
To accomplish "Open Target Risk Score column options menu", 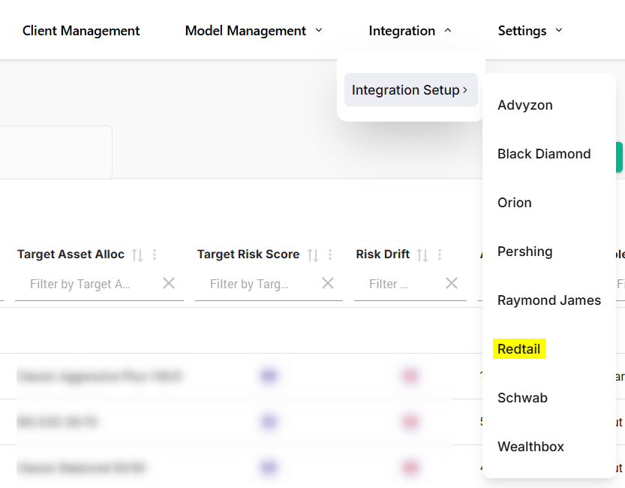I will click(330, 255).
